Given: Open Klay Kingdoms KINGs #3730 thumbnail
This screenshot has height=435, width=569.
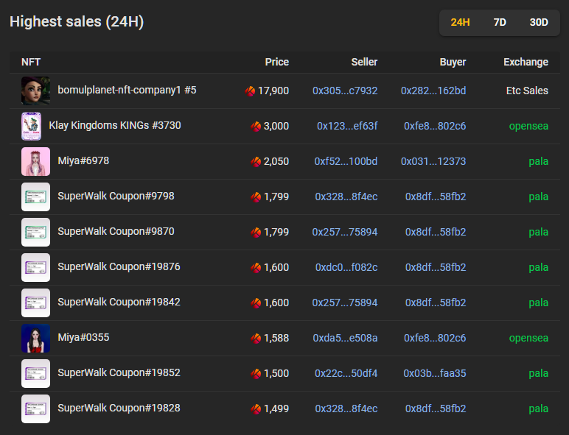Looking at the screenshot, I should coord(31,126).
